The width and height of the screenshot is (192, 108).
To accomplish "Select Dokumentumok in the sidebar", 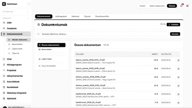I will [x=16, y=34].
